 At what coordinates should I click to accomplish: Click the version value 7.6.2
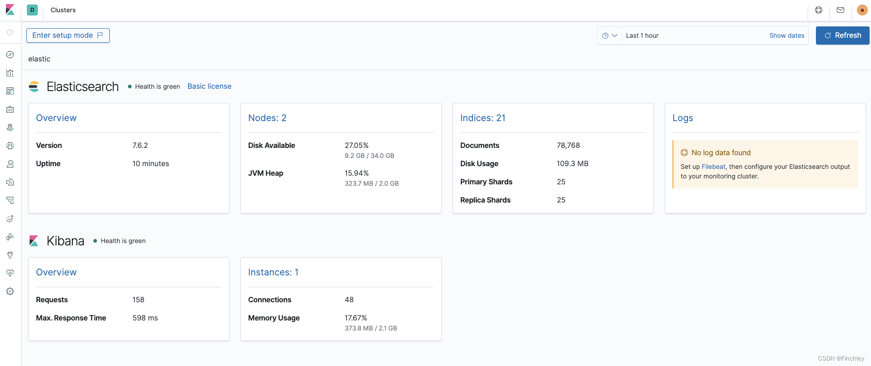[x=140, y=145]
